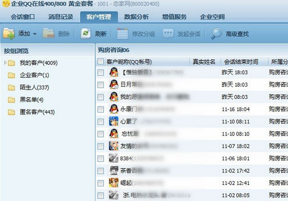This screenshot has height=201, width=288.
Task: Sort by 真实姓名 column header
Action: click(204, 62)
